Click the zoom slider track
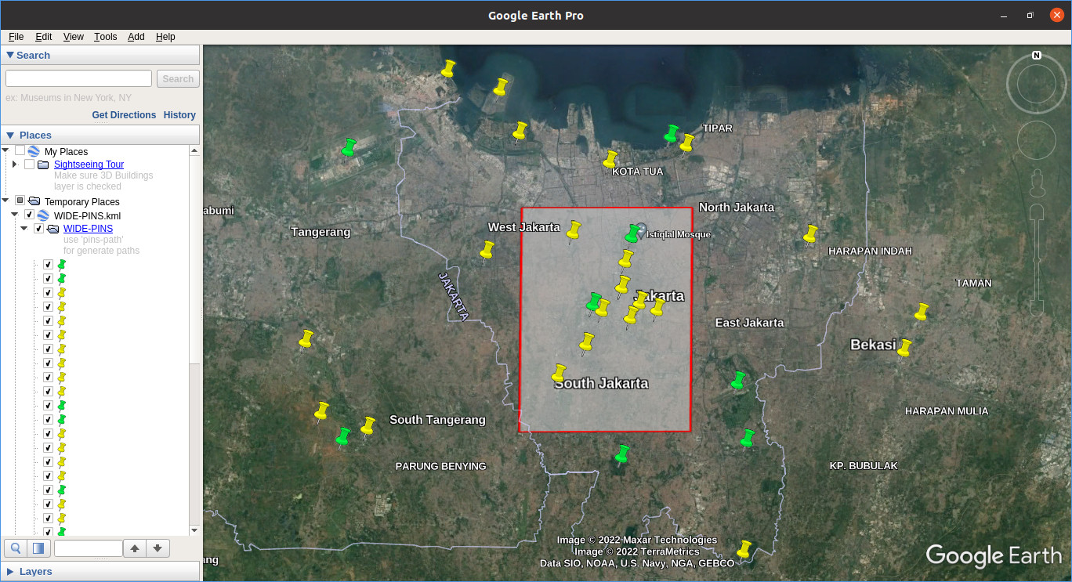Viewport: 1072px width, 582px height. 1037,258
